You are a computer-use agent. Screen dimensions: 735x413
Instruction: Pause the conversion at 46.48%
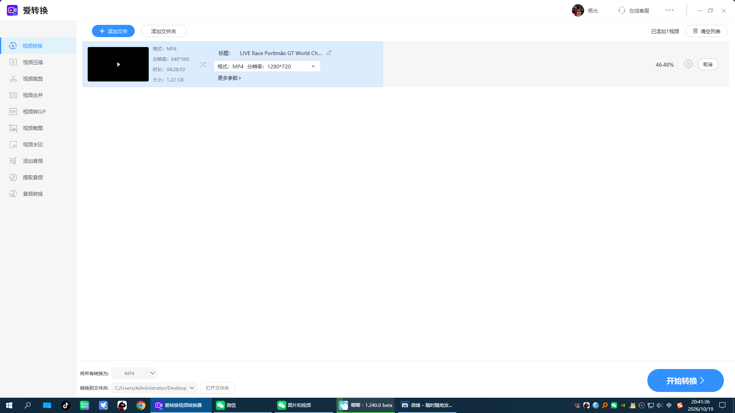click(x=688, y=64)
